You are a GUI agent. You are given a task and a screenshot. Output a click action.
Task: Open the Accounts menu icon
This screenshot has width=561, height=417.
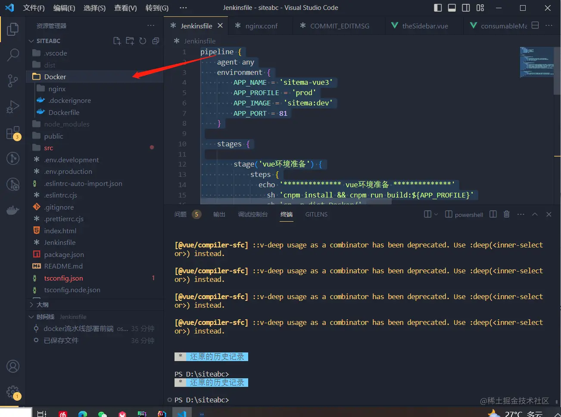click(13, 366)
